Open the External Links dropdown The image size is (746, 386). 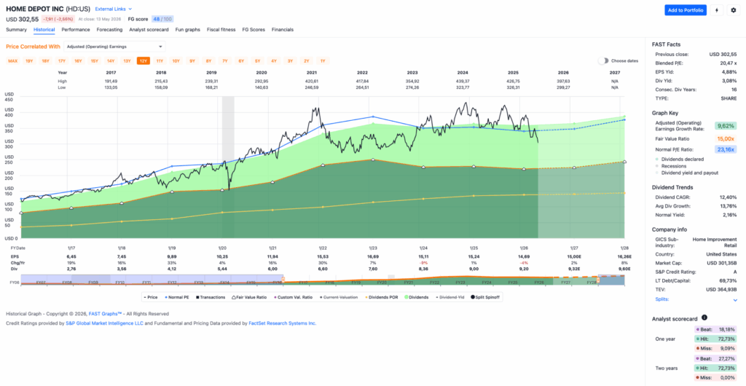pyautogui.click(x=114, y=9)
